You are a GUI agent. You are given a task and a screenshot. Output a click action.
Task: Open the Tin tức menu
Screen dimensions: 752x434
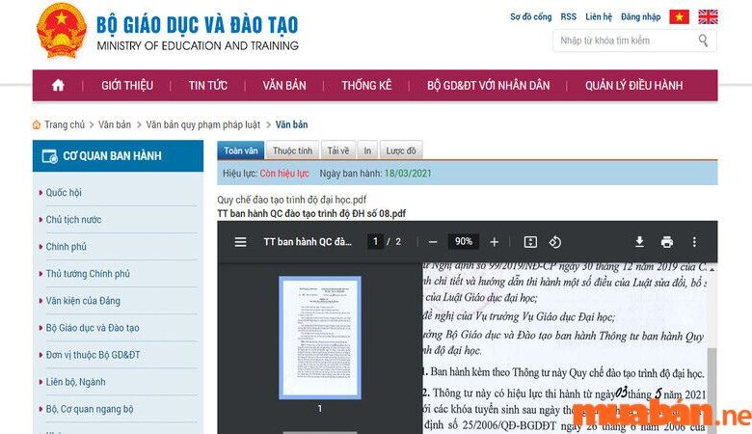tap(207, 86)
